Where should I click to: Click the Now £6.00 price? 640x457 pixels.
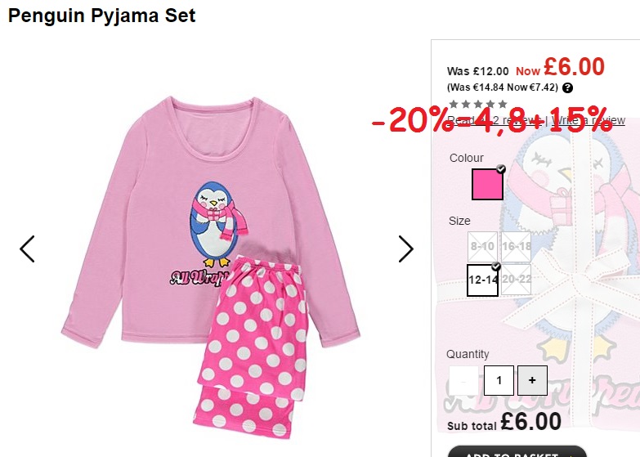tap(560, 67)
